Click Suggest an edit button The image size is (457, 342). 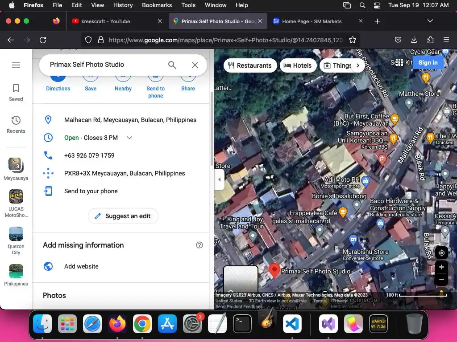[x=123, y=216]
